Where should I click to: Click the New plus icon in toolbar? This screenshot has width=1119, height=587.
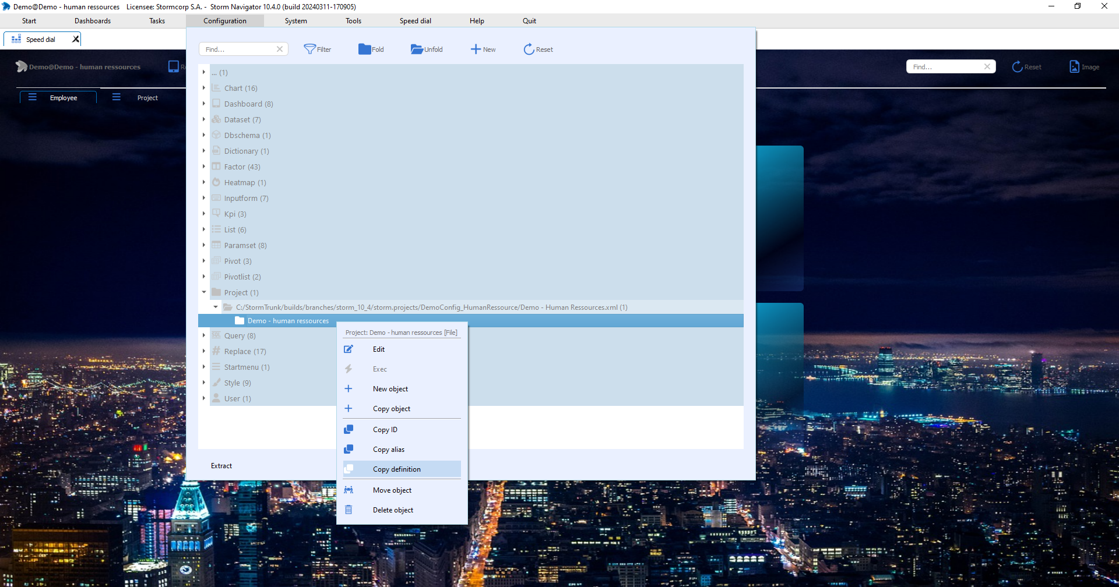pyautogui.click(x=476, y=49)
